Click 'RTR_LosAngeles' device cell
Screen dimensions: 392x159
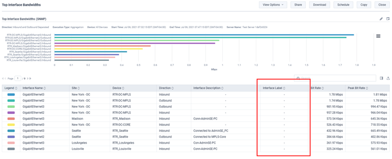pos(123,143)
